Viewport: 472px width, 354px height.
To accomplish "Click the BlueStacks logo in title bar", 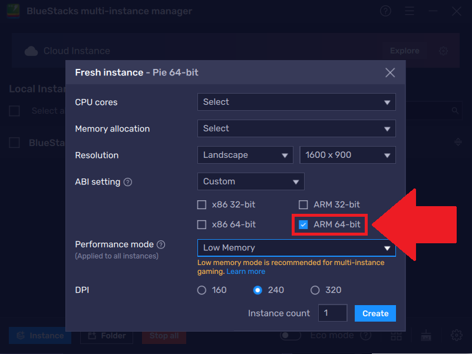I will 13,11.
